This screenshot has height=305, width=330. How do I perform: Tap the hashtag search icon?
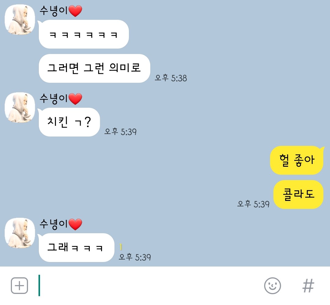pyautogui.click(x=308, y=285)
